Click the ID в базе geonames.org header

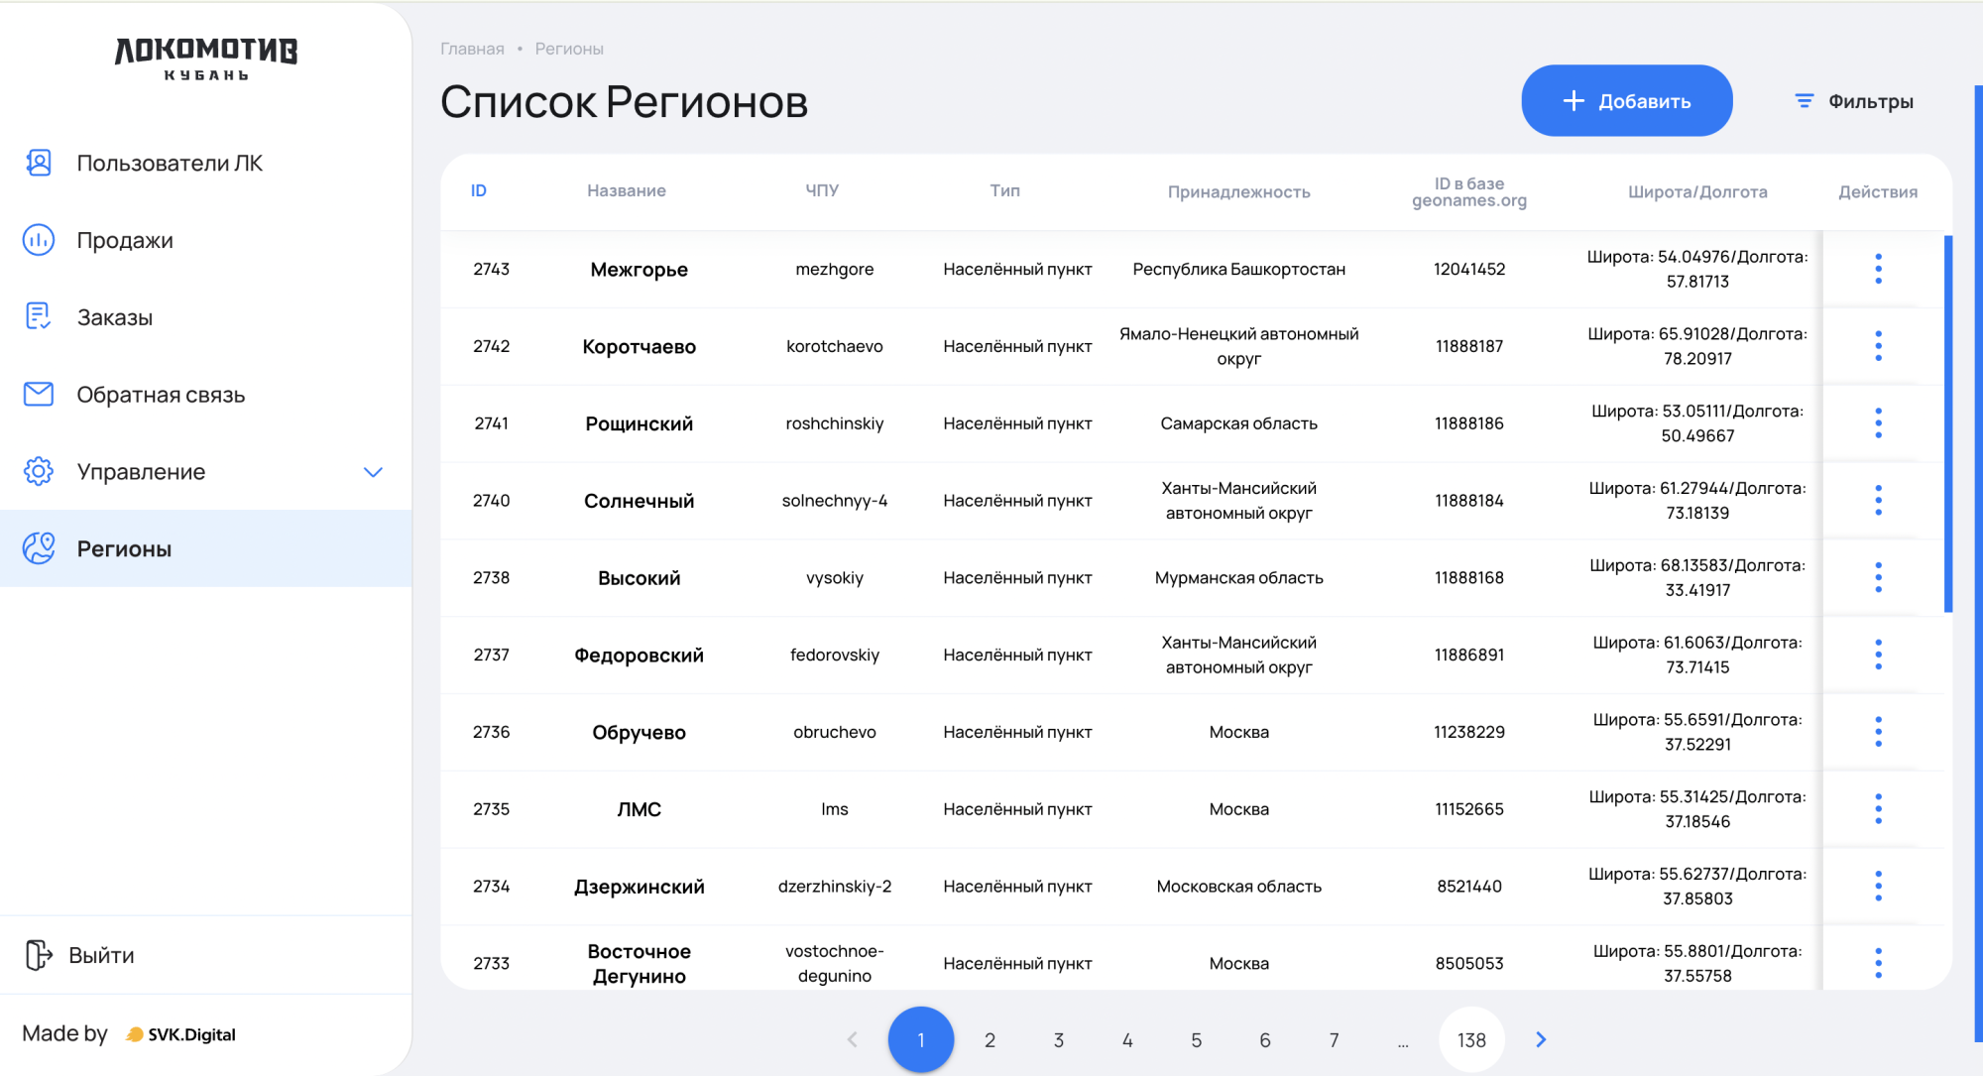[1469, 191]
